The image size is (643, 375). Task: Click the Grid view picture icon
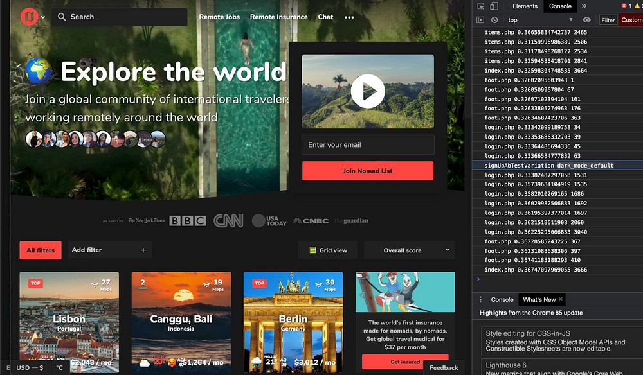point(312,250)
